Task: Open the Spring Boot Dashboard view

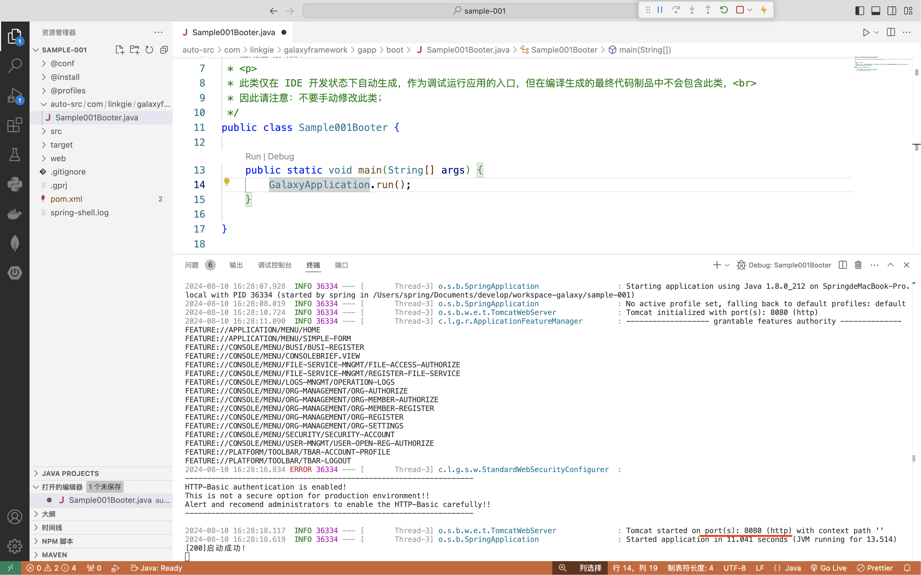Action: tap(14, 273)
